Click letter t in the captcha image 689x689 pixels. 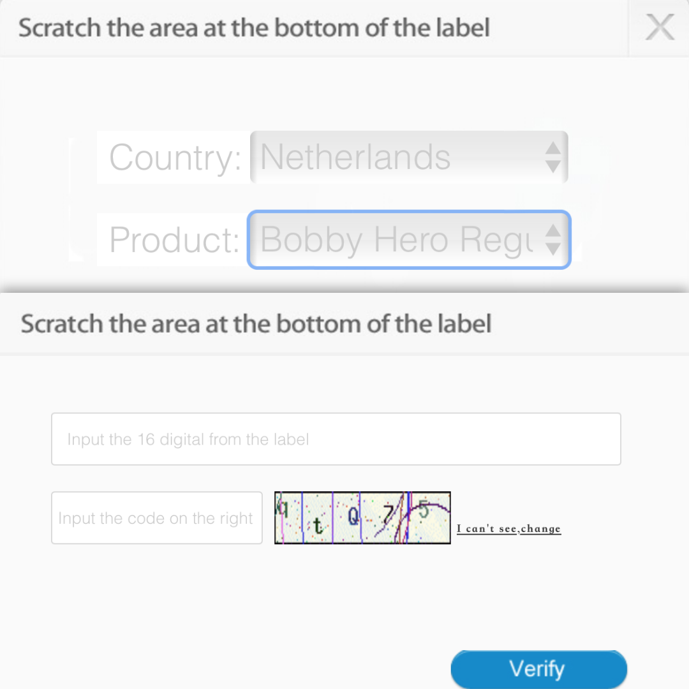(x=318, y=526)
